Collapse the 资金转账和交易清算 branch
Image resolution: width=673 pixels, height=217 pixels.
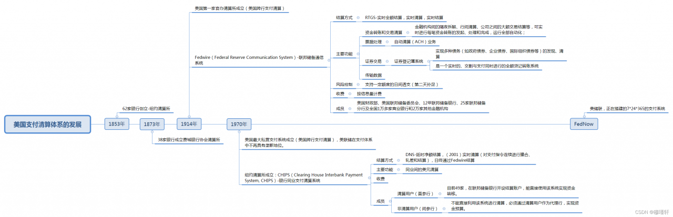409,32
